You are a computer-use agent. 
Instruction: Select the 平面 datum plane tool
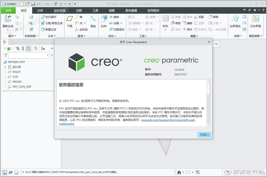[x=70, y=21]
